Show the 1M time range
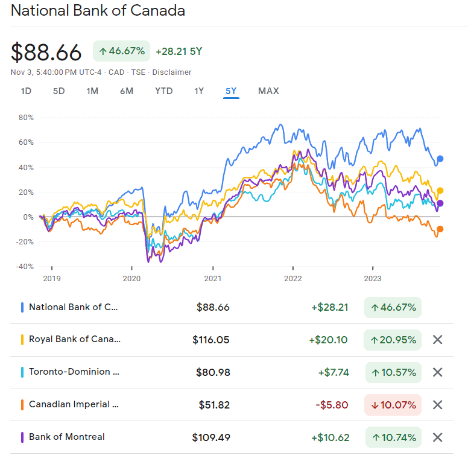468x461 pixels. pyautogui.click(x=92, y=91)
